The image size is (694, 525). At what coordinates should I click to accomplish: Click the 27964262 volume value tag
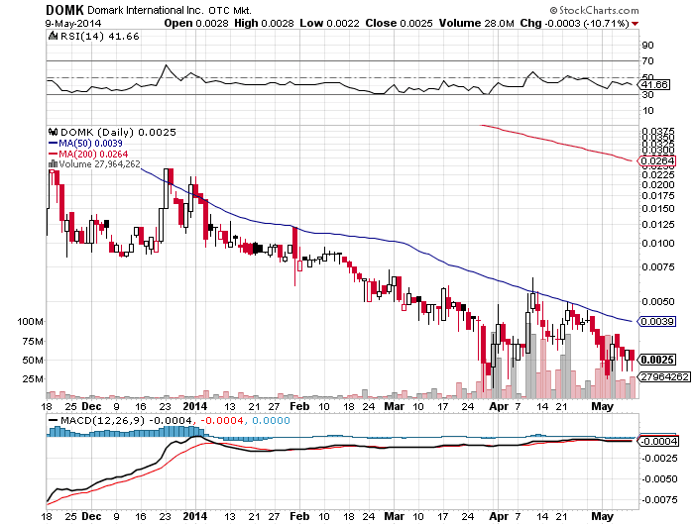[x=664, y=376]
